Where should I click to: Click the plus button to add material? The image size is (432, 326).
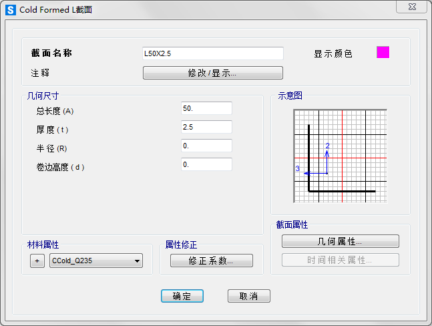[37, 261]
